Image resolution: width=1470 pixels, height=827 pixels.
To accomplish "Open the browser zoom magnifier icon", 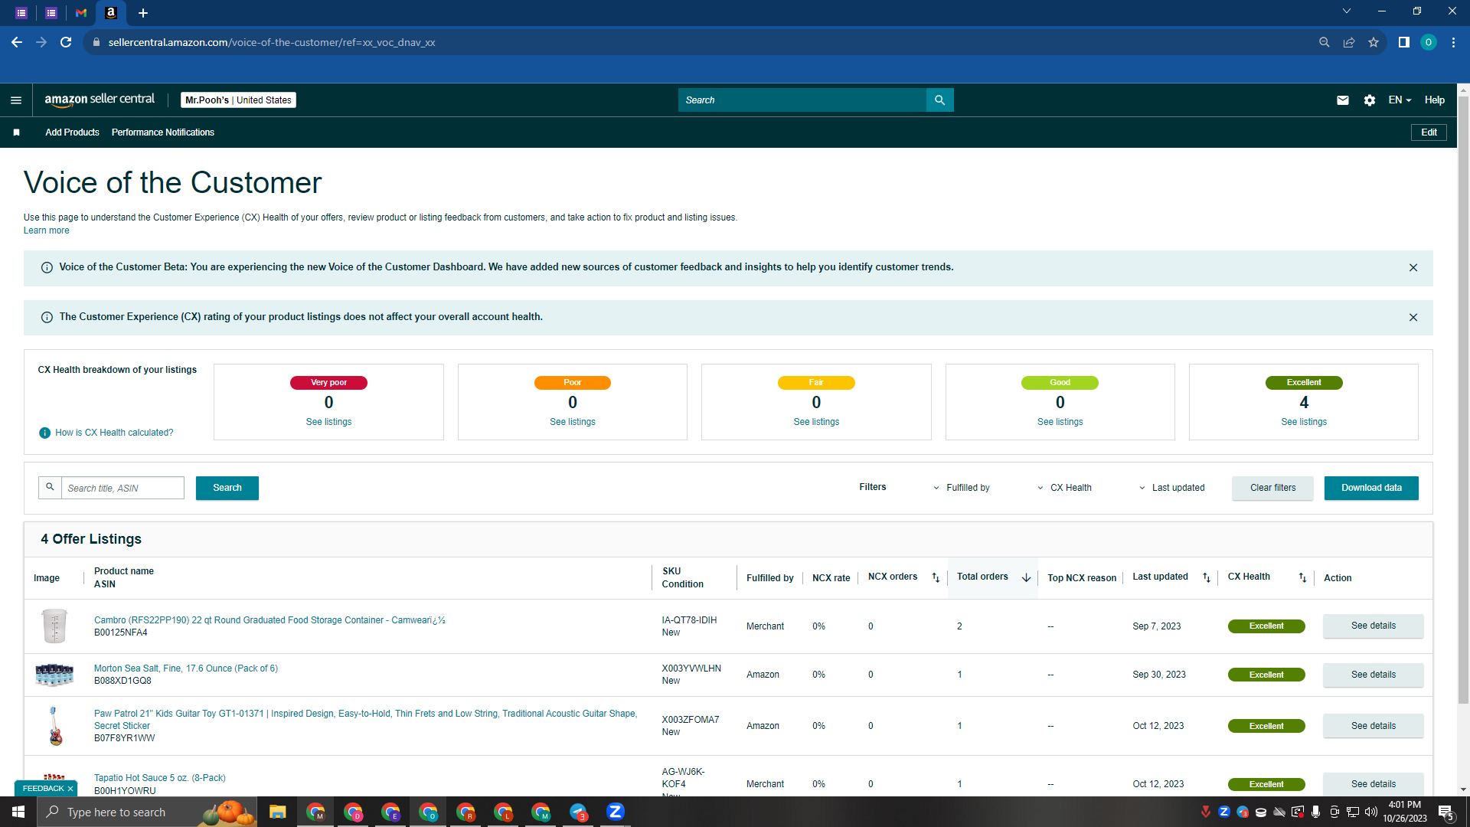I will pos(1325,42).
